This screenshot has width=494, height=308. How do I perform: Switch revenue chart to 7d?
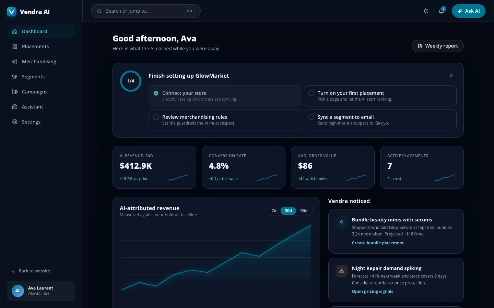[x=274, y=211]
